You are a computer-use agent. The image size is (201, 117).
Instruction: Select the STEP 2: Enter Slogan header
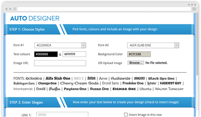click(x=26, y=102)
